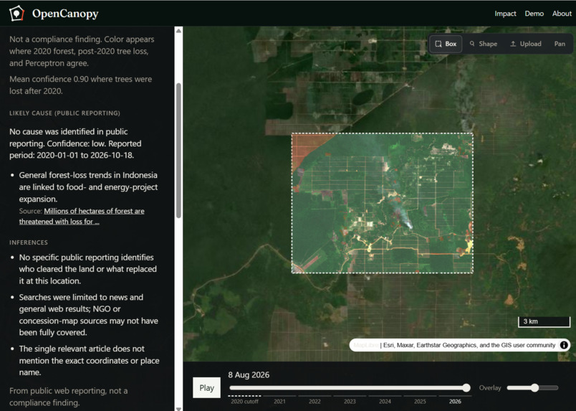
Task: Click the 'Not a compliance finding' text
Action: pyautogui.click(x=82, y=51)
